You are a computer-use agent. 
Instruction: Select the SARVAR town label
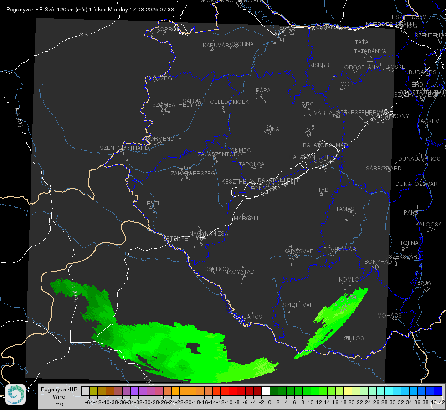point(194,101)
